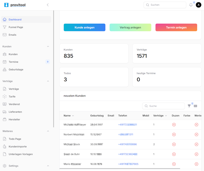Open the Verträge 1571 stat card

[x=167, y=54]
